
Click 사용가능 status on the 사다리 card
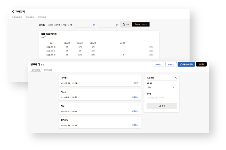pos(135,97)
